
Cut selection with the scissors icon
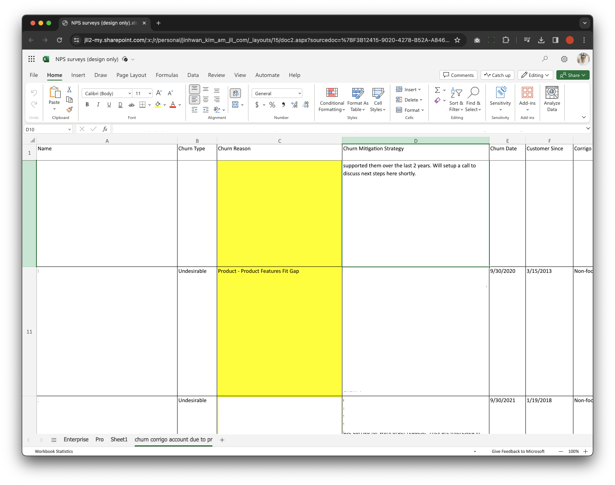(69, 90)
